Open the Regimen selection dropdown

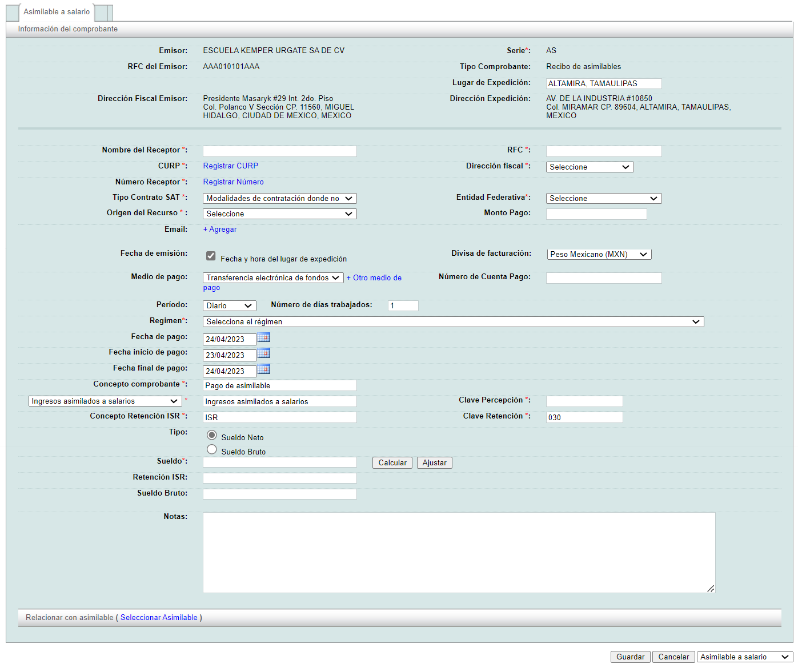[453, 322]
